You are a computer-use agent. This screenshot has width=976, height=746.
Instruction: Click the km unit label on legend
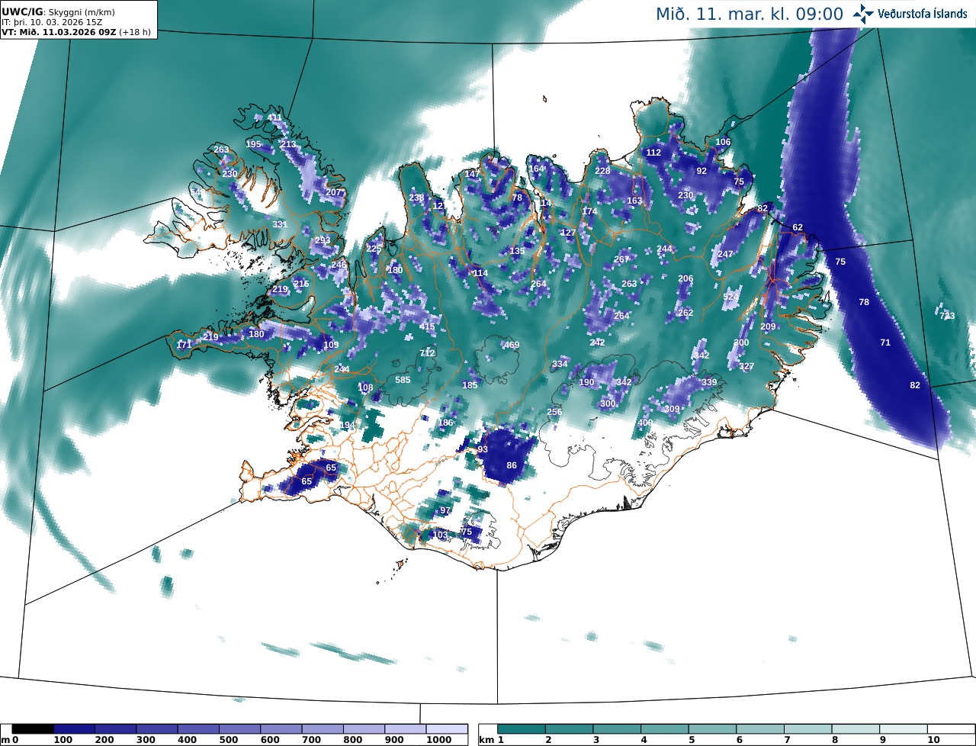pyautogui.click(x=487, y=740)
